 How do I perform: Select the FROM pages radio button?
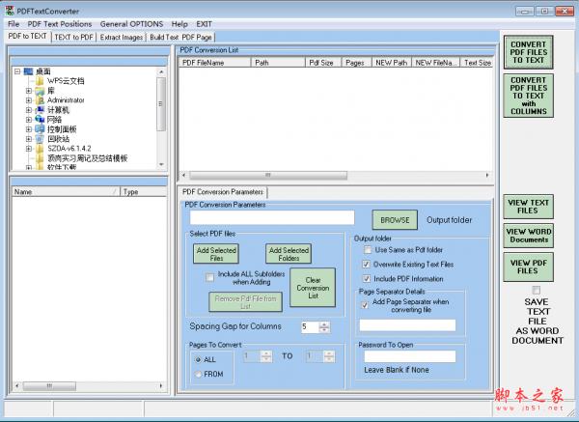(x=199, y=374)
